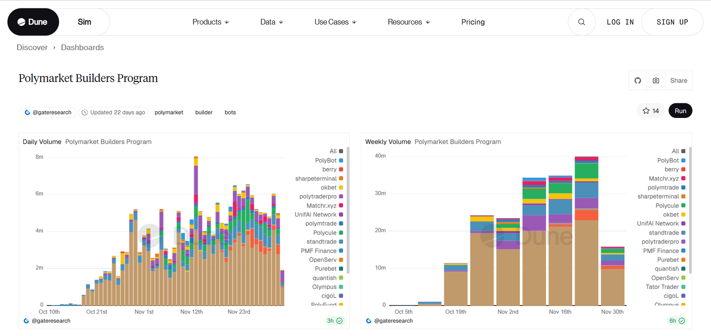711x336 pixels.
Task: Click the Daily Volume legend scrollbar
Action: pos(348,210)
